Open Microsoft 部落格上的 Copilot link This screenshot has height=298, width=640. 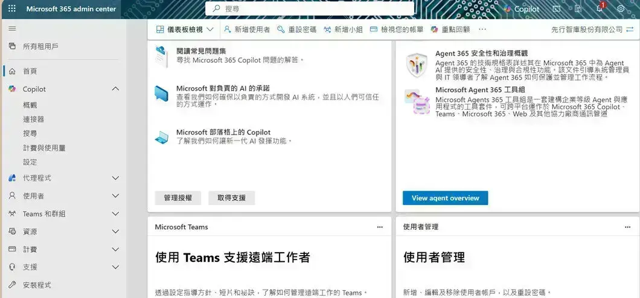(223, 133)
